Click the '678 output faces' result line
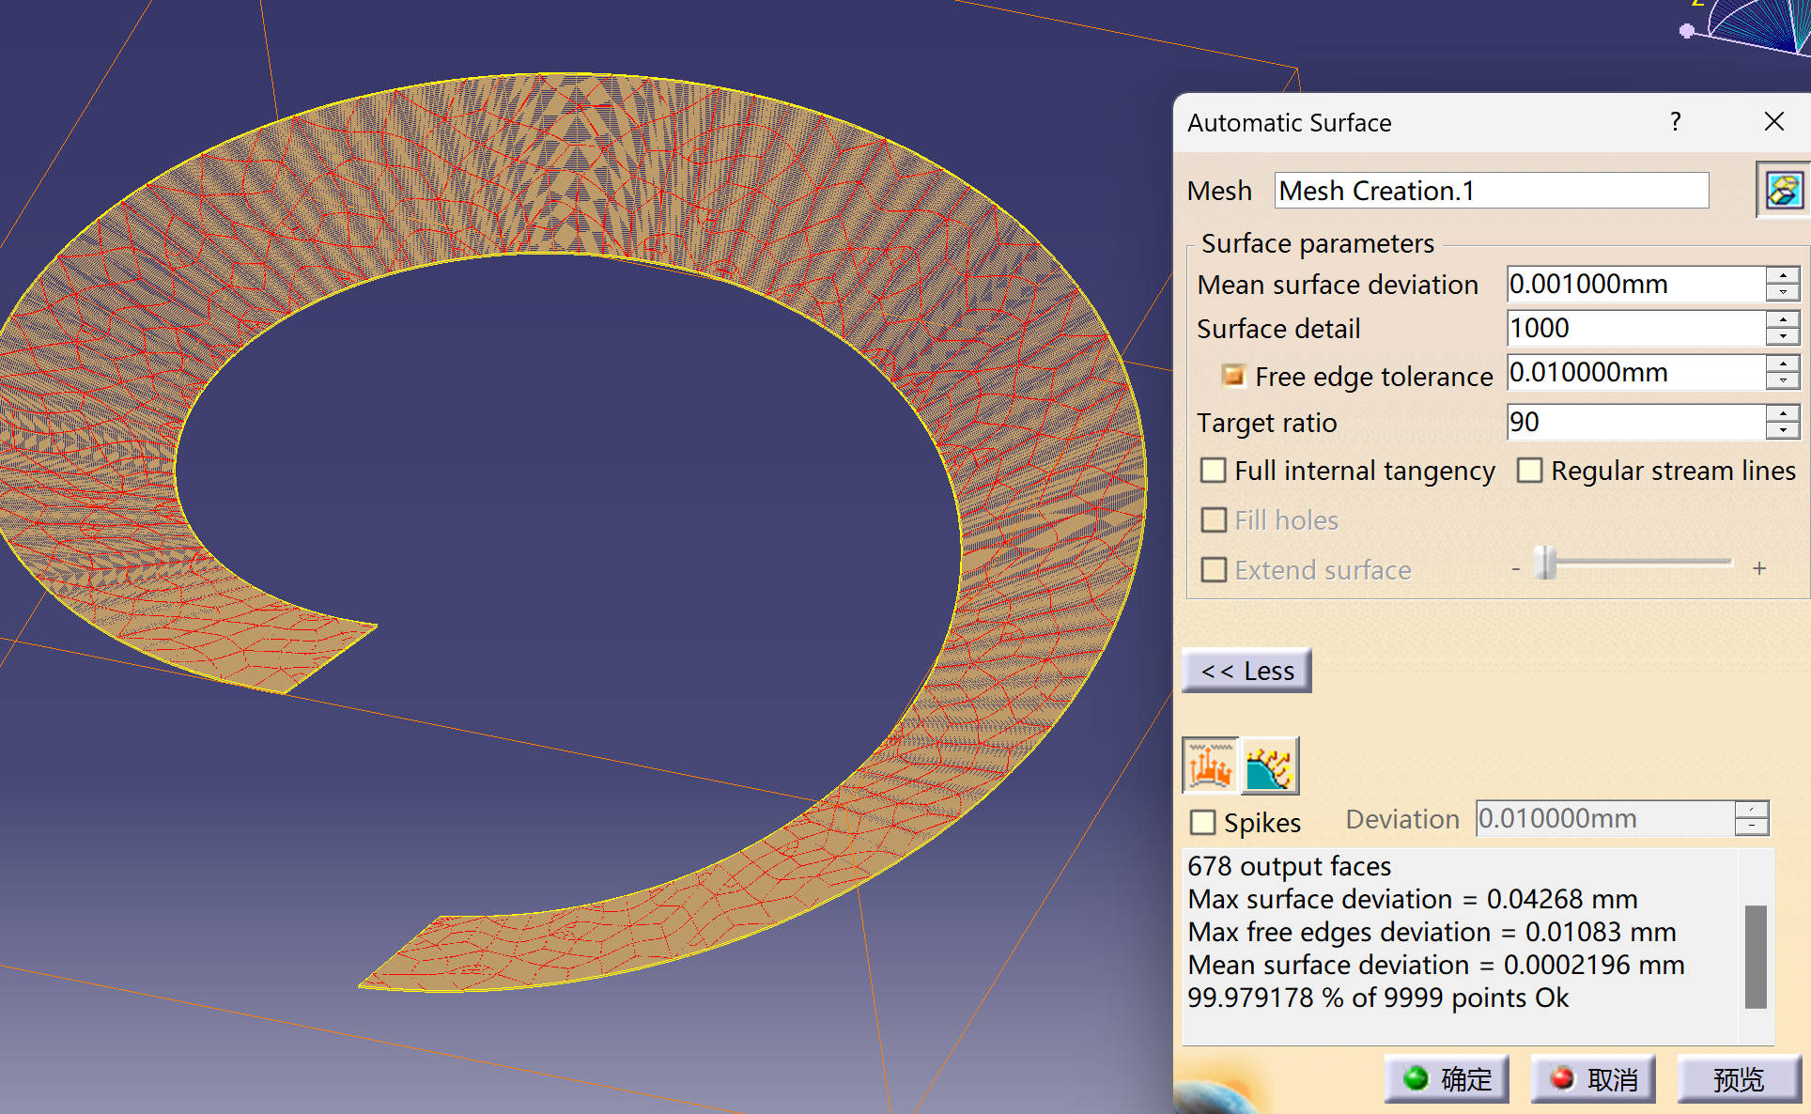Image resolution: width=1811 pixels, height=1114 pixels. coord(1289,866)
